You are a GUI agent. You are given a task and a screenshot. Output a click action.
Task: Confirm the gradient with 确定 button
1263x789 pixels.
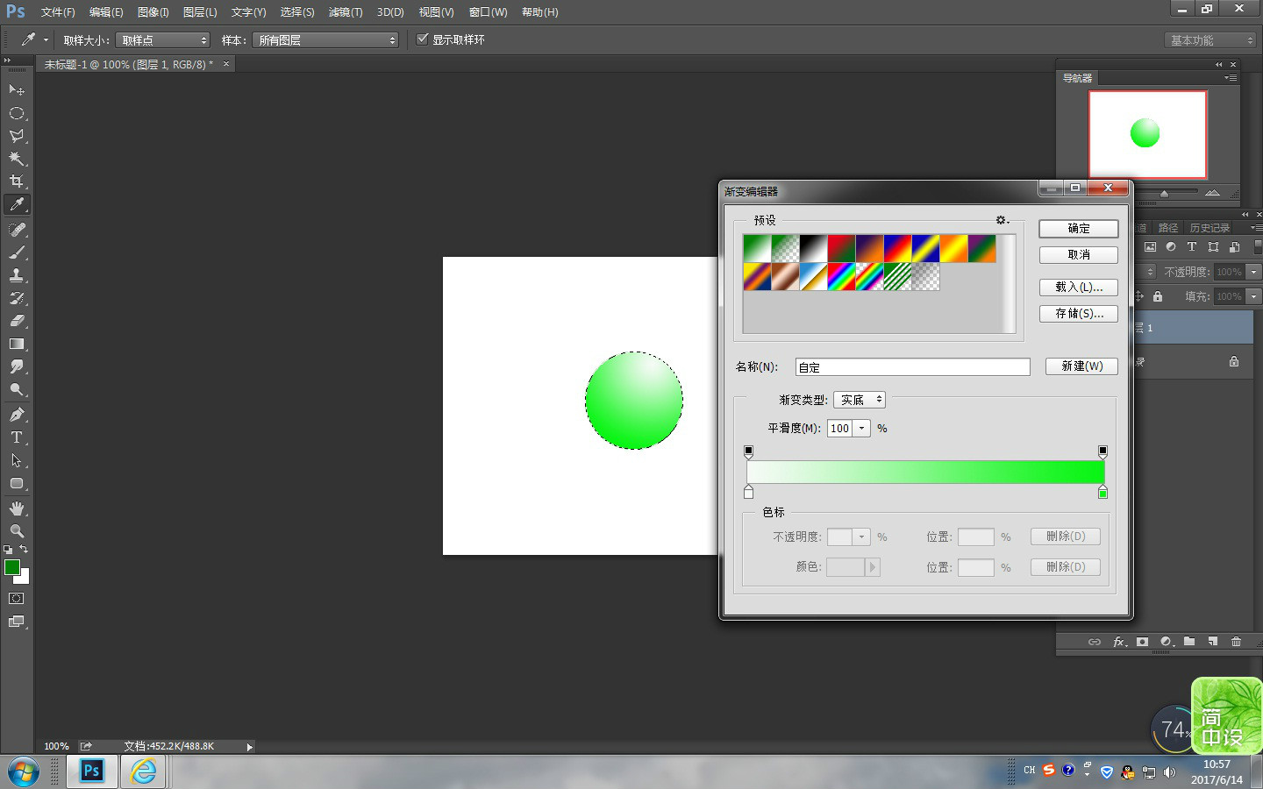1079,229
